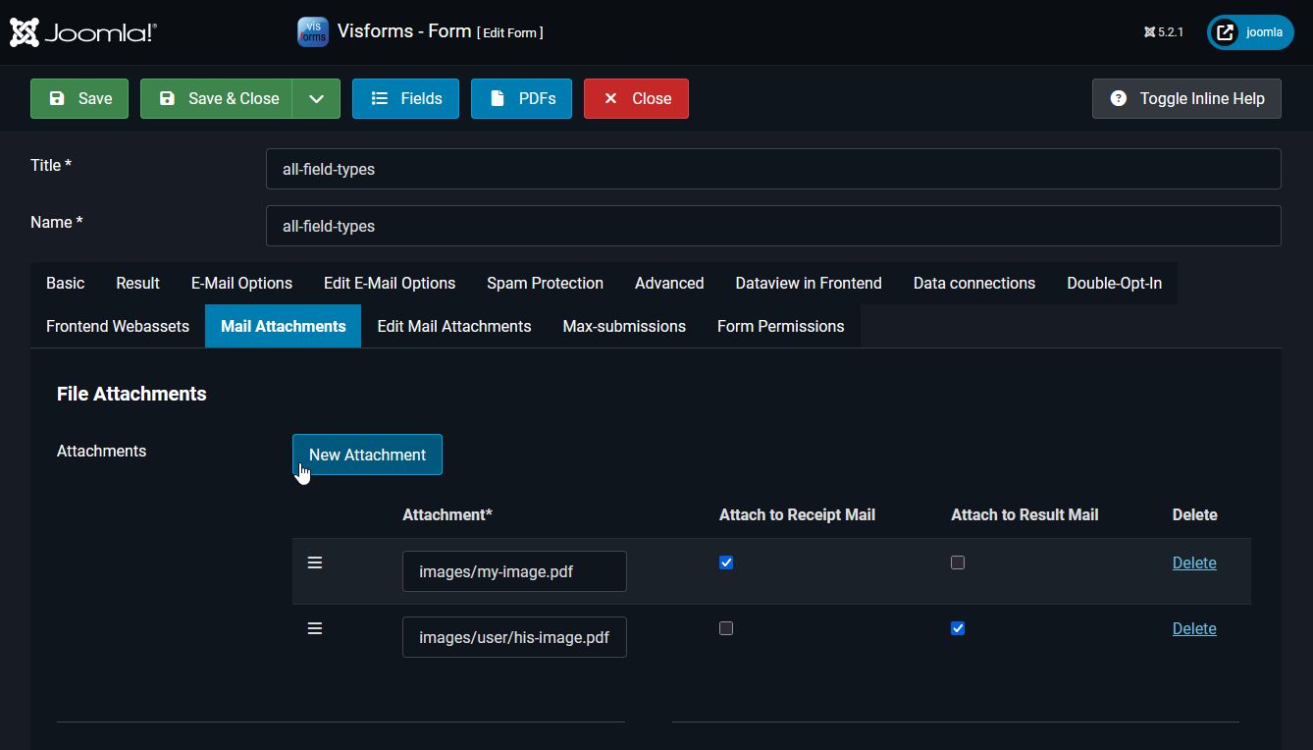Viewport: 1313px width, 750px height.
Task: Expand the Save button dropdown arrow
Action: tap(316, 98)
